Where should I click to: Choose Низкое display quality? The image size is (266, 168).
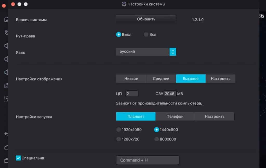pyautogui.click(x=131, y=79)
